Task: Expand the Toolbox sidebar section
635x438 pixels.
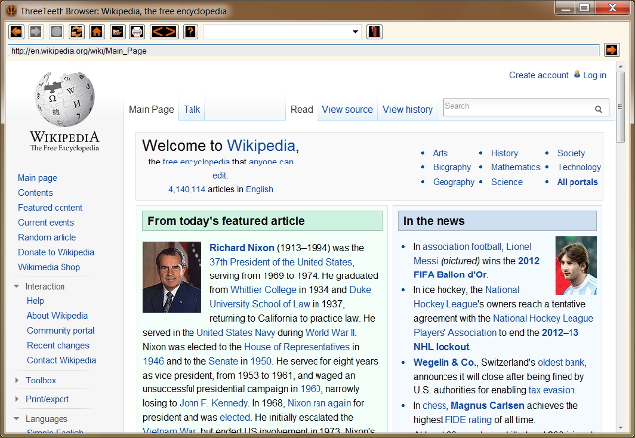Action: click(x=16, y=380)
